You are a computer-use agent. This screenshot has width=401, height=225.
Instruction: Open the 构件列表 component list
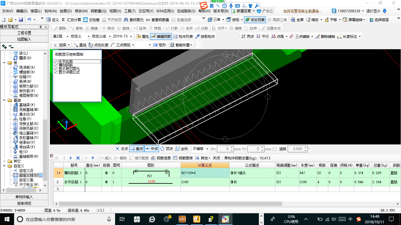click(x=183, y=36)
